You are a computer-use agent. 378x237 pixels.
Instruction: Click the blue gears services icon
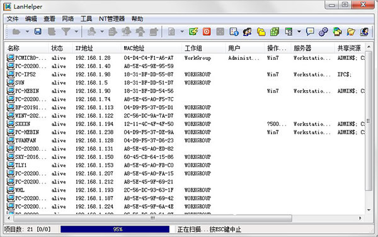(x=323, y=32)
